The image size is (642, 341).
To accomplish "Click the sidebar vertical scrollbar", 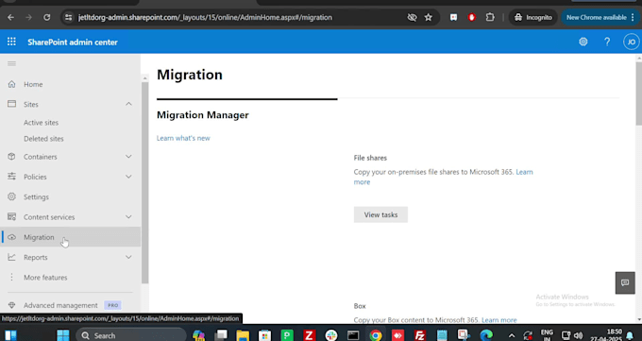I will tap(145, 182).
